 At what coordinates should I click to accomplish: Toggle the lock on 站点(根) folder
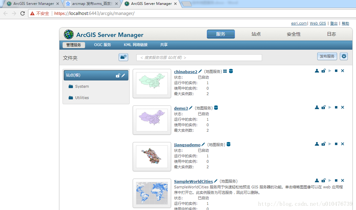click(x=118, y=75)
